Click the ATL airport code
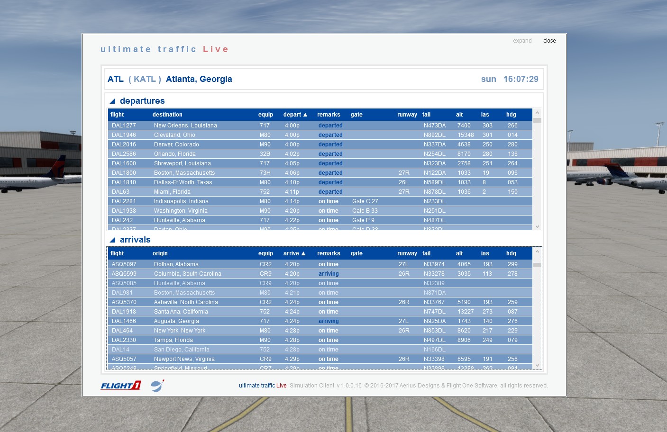This screenshot has width=667, height=432. tap(116, 79)
